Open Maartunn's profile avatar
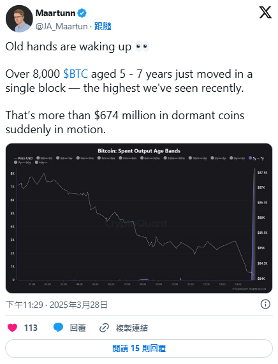Image resolution: width=278 pixels, height=364 pixels. [x=19, y=18]
